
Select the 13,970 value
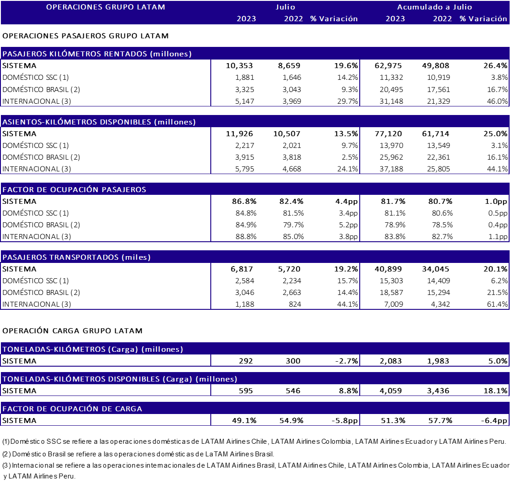(x=391, y=145)
